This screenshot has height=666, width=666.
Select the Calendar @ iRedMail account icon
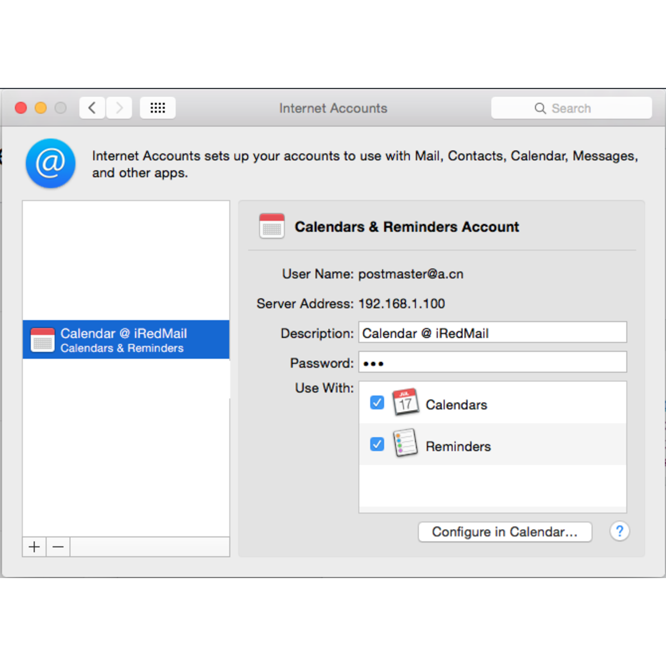[43, 339]
